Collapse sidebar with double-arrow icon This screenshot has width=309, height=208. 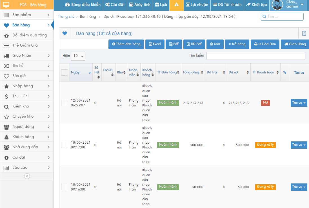27,176
